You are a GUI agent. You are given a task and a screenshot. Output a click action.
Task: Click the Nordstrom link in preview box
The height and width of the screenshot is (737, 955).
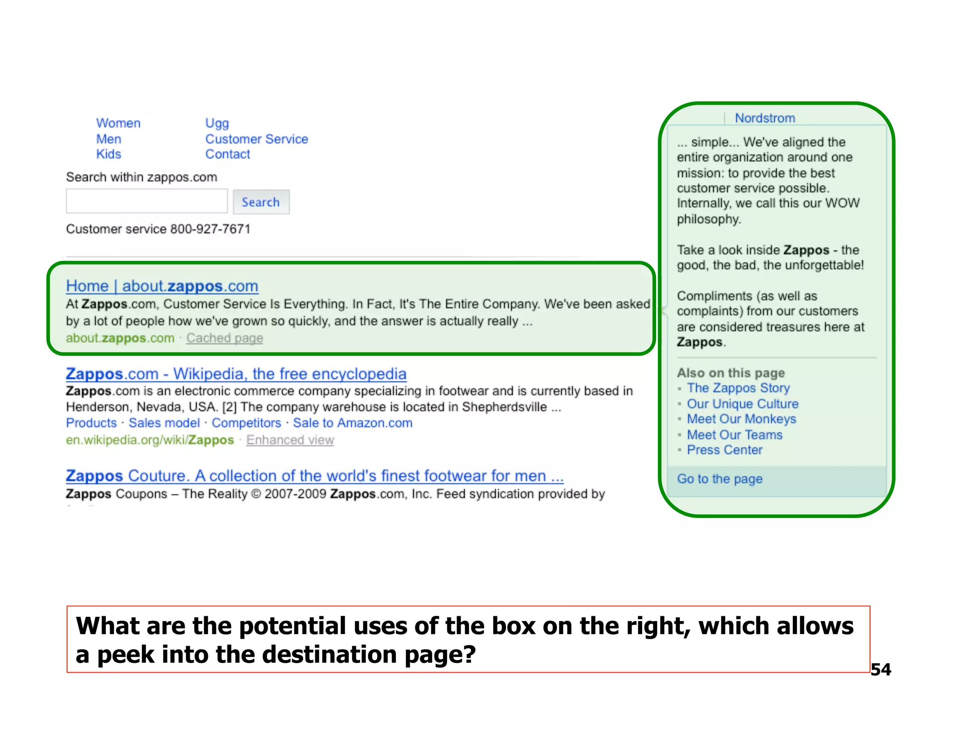[x=765, y=118]
